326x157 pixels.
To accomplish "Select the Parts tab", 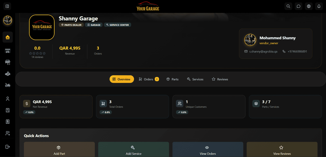I will point(172,79).
